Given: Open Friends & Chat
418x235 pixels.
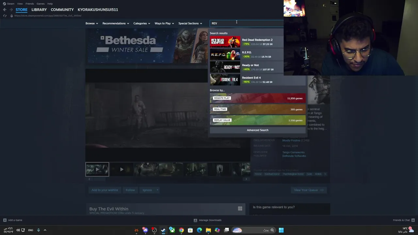Looking at the screenshot, I should pos(404,220).
